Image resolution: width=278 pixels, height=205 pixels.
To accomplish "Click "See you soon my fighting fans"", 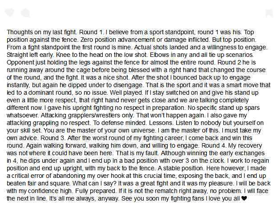I will point(163,198).
